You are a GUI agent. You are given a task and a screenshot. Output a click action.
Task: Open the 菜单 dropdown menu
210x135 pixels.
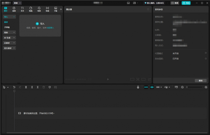click(17, 3)
